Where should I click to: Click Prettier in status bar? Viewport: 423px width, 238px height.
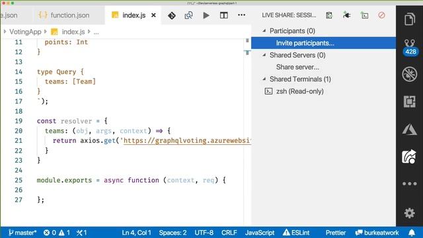click(335, 233)
